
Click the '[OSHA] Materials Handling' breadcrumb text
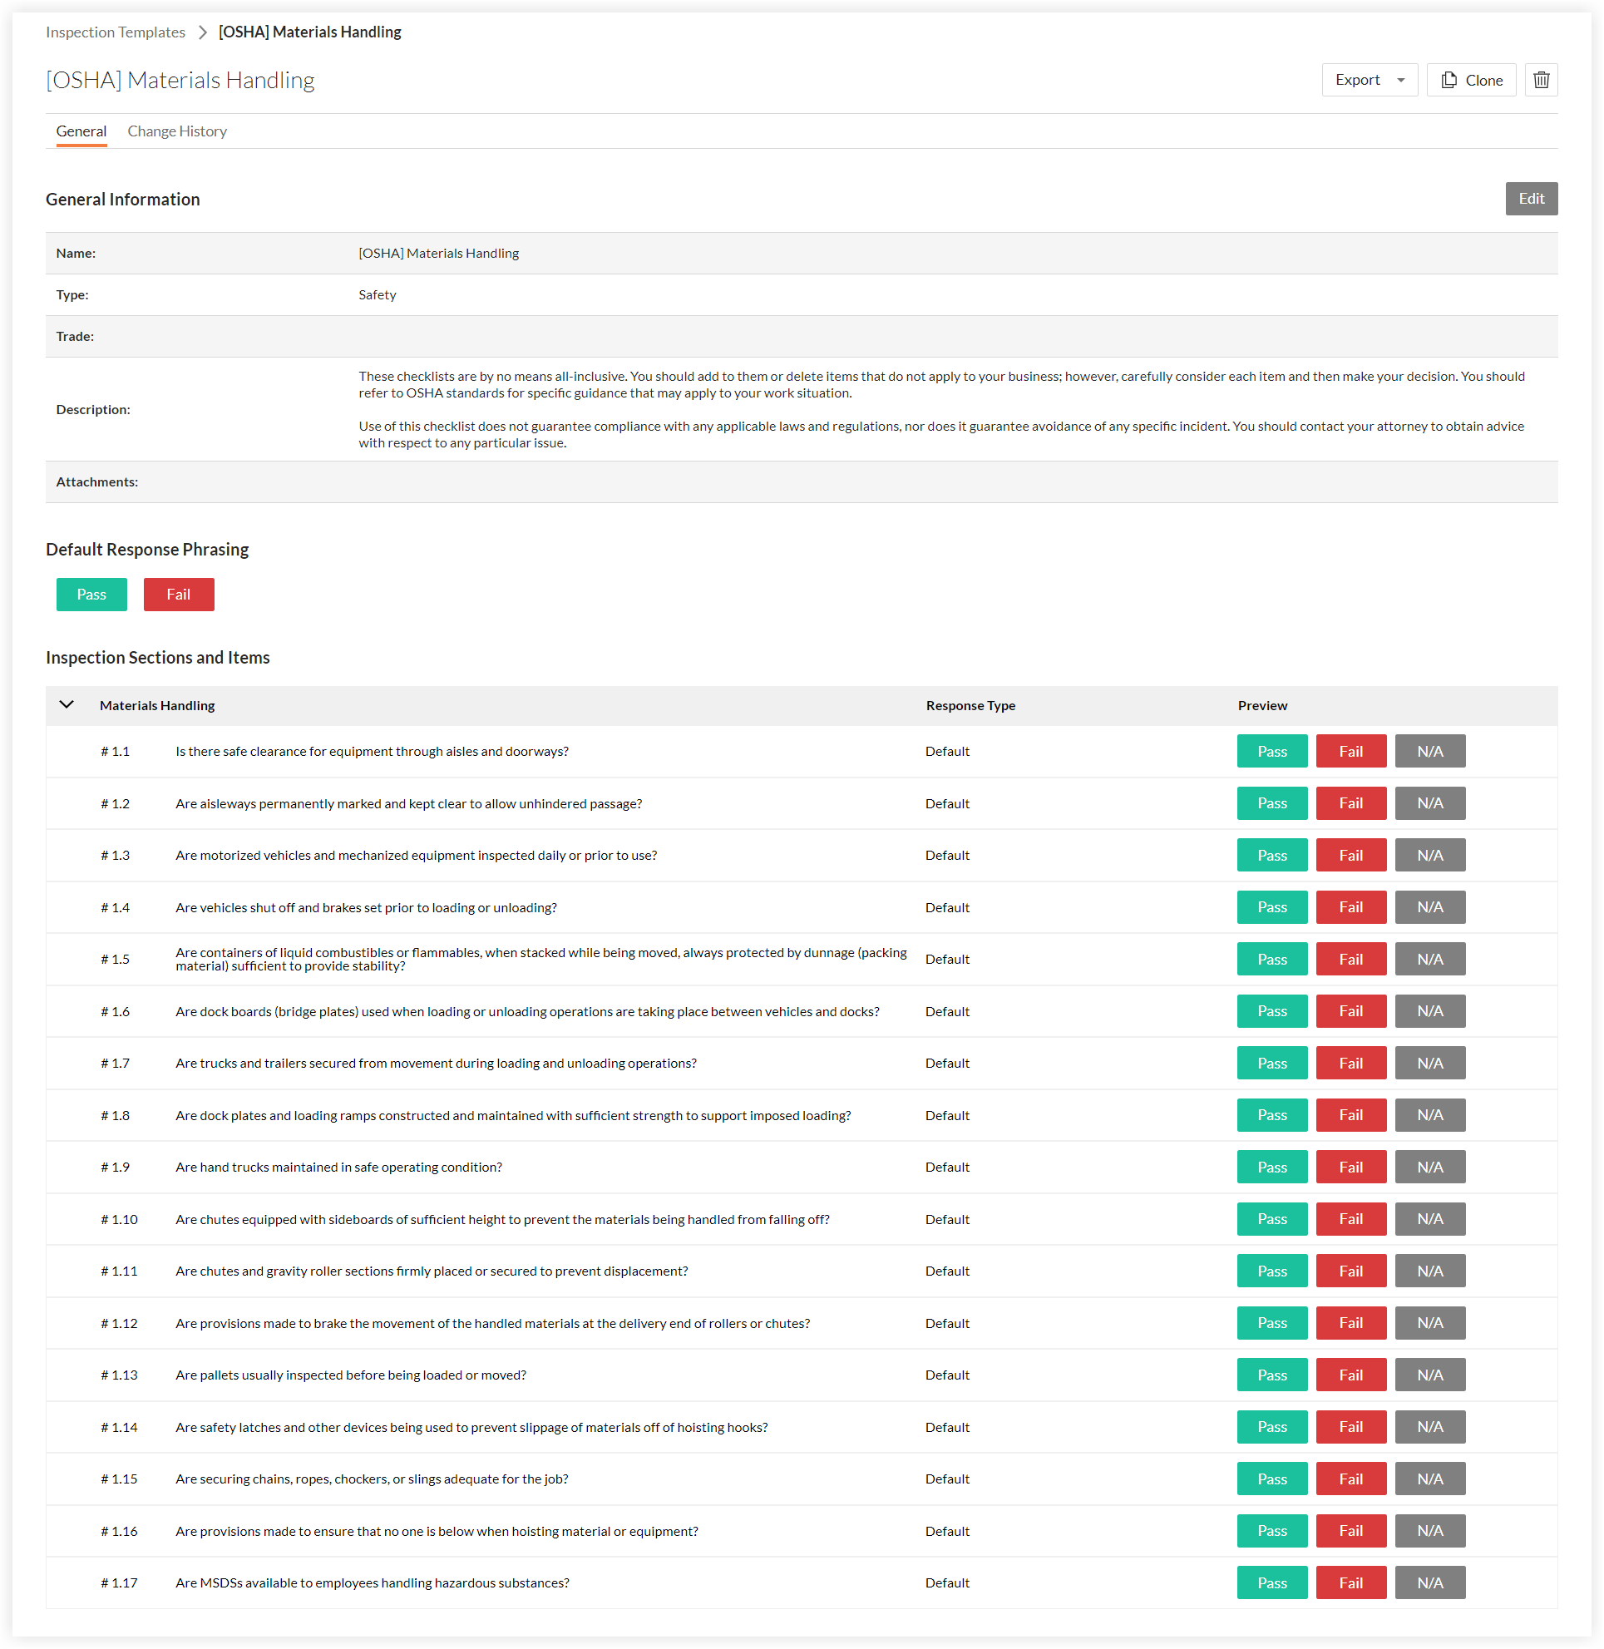coord(309,32)
